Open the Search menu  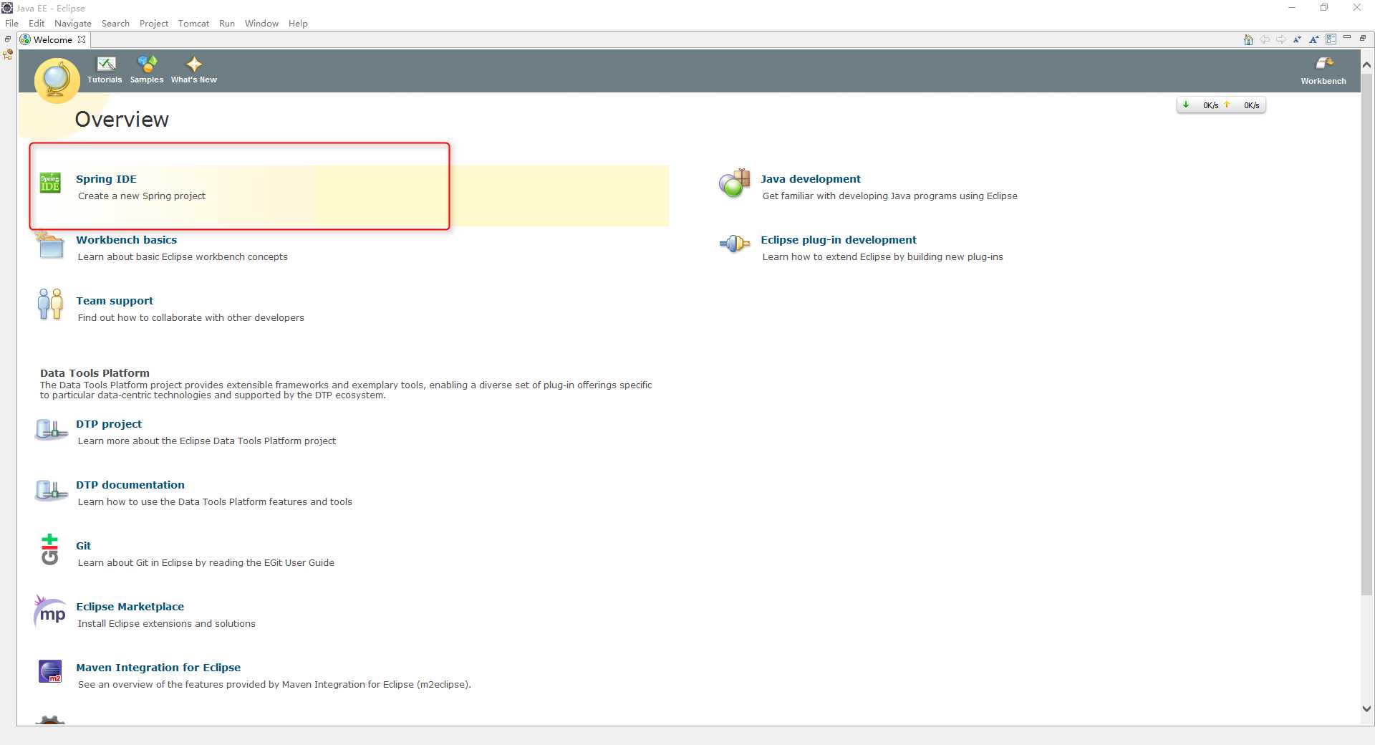(x=115, y=23)
